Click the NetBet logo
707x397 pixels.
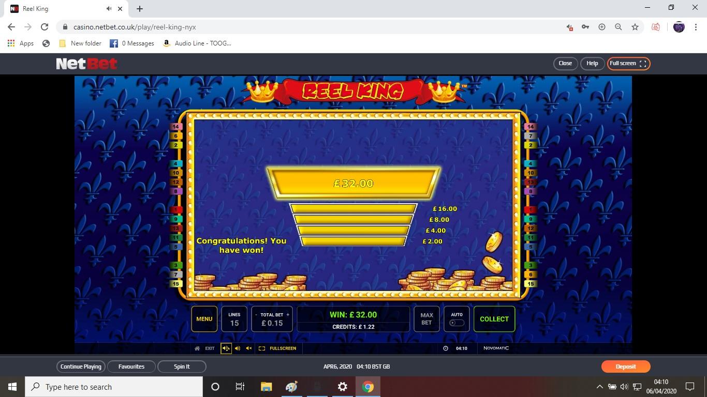click(x=86, y=64)
